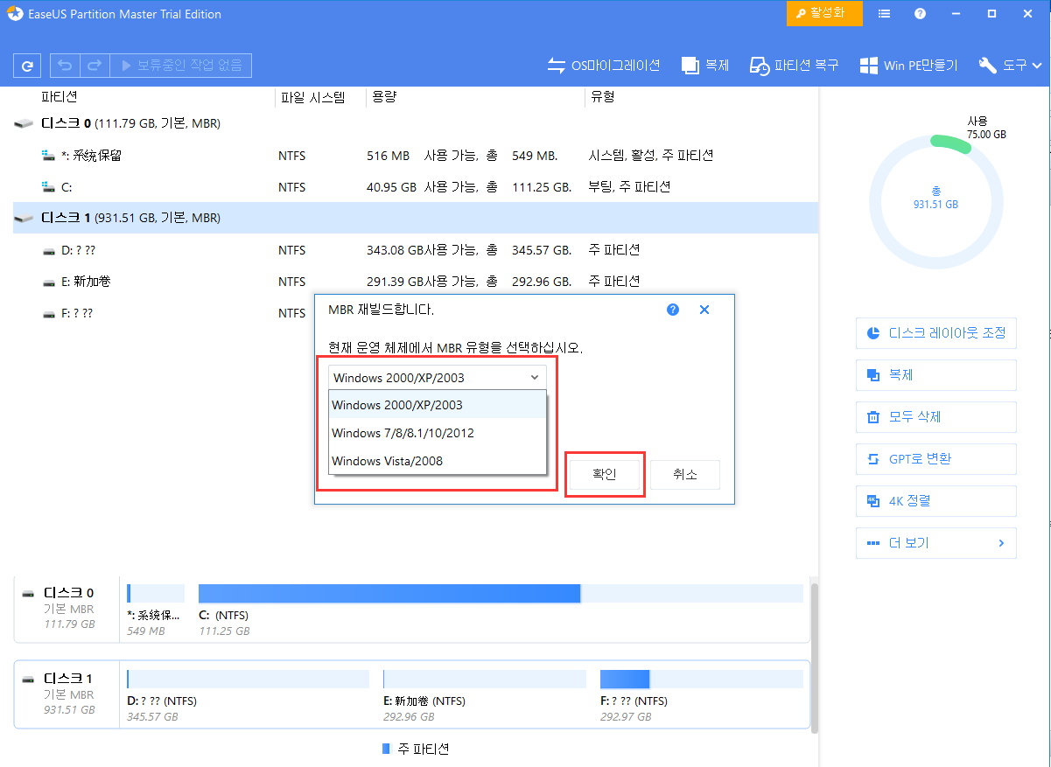1051x767 pixels.
Task: Click the refresh/reload icon in toolbar
Action: coord(28,65)
